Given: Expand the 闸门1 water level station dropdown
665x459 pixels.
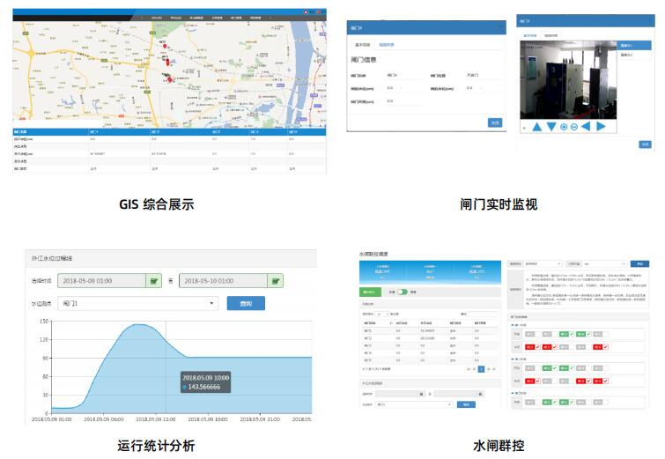Looking at the screenshot, I should point(140,304).
